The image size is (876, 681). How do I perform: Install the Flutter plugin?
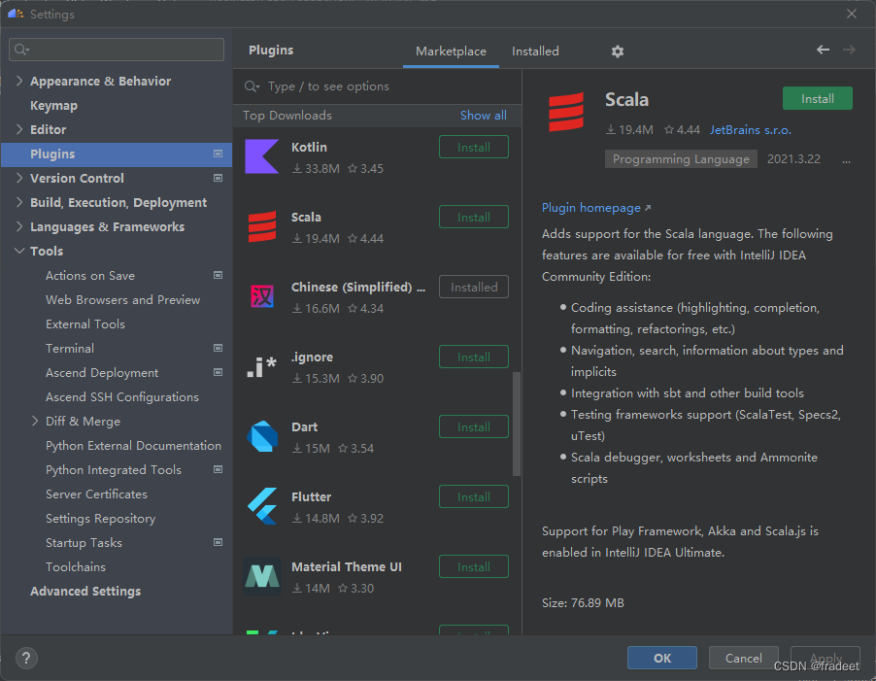(474, 496)
